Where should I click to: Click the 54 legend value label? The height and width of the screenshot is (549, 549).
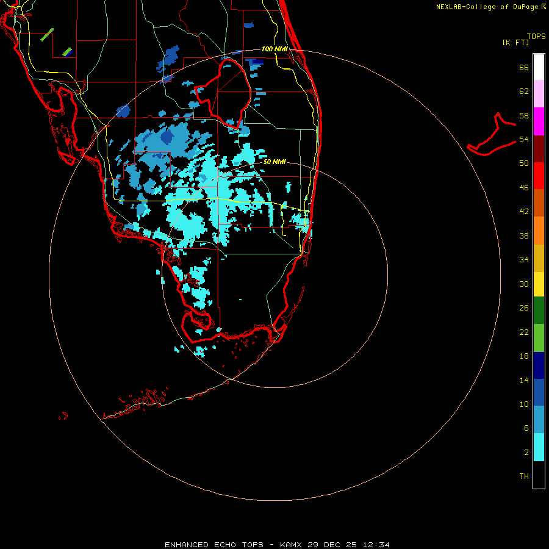(x=524, y=139)
